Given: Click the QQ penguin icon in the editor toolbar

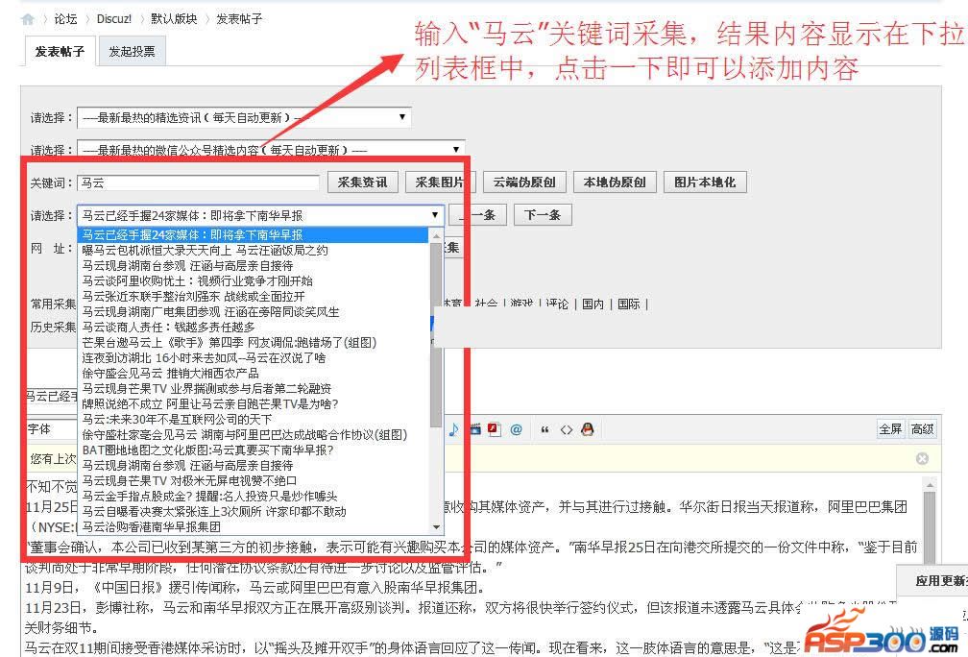Looking at the screenshot, I should [587, 429].
